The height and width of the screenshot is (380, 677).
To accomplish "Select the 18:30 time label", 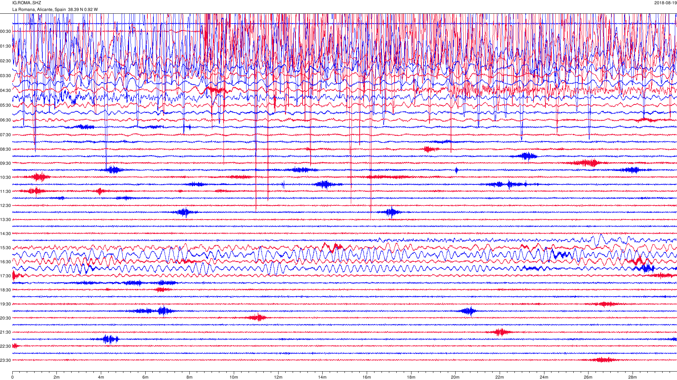I will [5, 290].
